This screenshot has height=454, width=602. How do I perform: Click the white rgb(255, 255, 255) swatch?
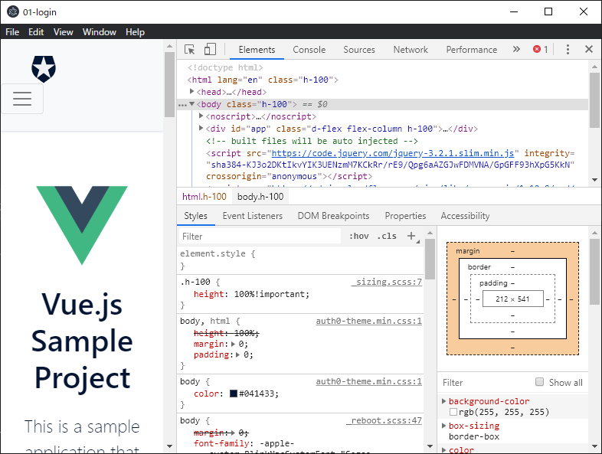(453, 412)
